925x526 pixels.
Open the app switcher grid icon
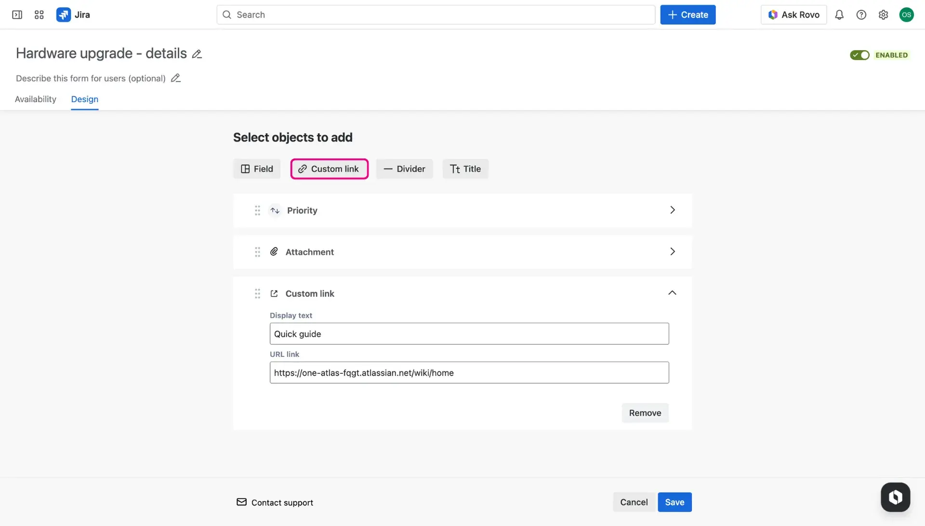click(39, 14)
